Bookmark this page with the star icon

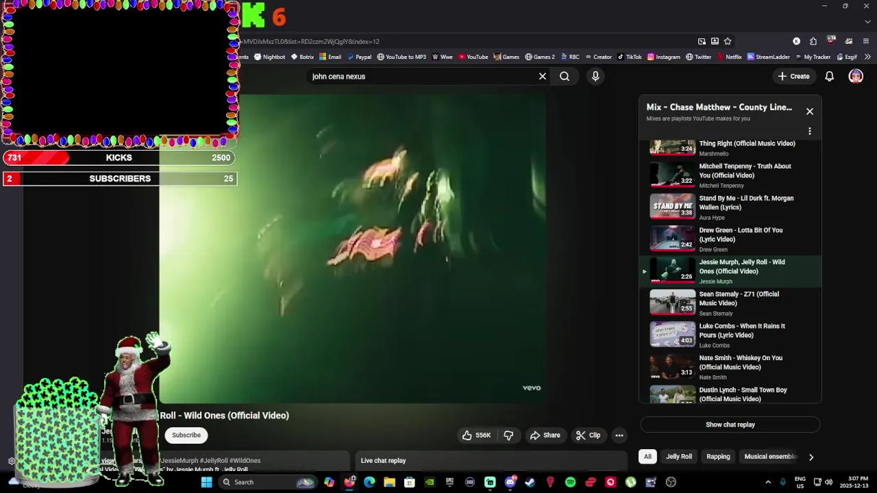coord(728,41)
